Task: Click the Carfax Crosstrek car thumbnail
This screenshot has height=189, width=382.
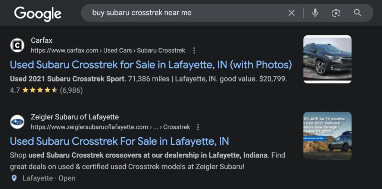Action: coord(327,59)
